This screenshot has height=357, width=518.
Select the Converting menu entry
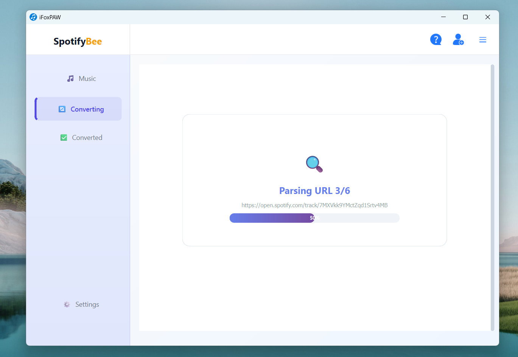click(87, 109)
